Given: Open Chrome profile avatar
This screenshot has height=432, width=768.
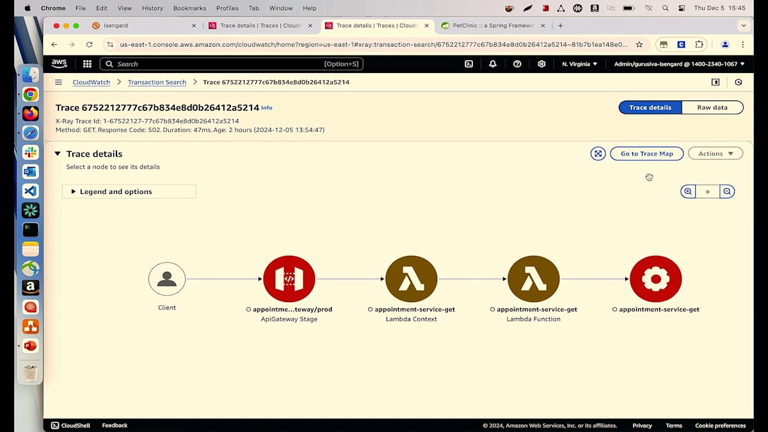Looking at the screenshot, I should click(725, 45).
